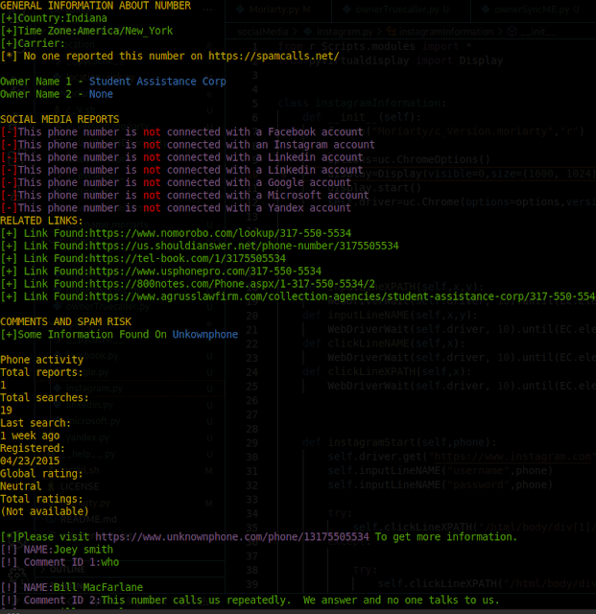Open the unknownphone.com/phone/13175505534 link
This screenshot has width=596, height=614.
[x=232, y=537]
